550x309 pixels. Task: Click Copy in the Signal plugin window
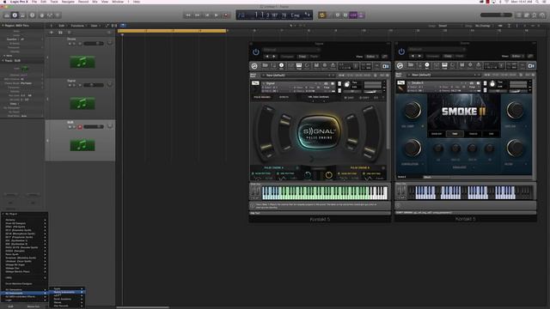tap(302, 57)
